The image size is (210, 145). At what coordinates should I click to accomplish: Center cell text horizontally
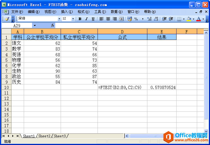point(108,19)
